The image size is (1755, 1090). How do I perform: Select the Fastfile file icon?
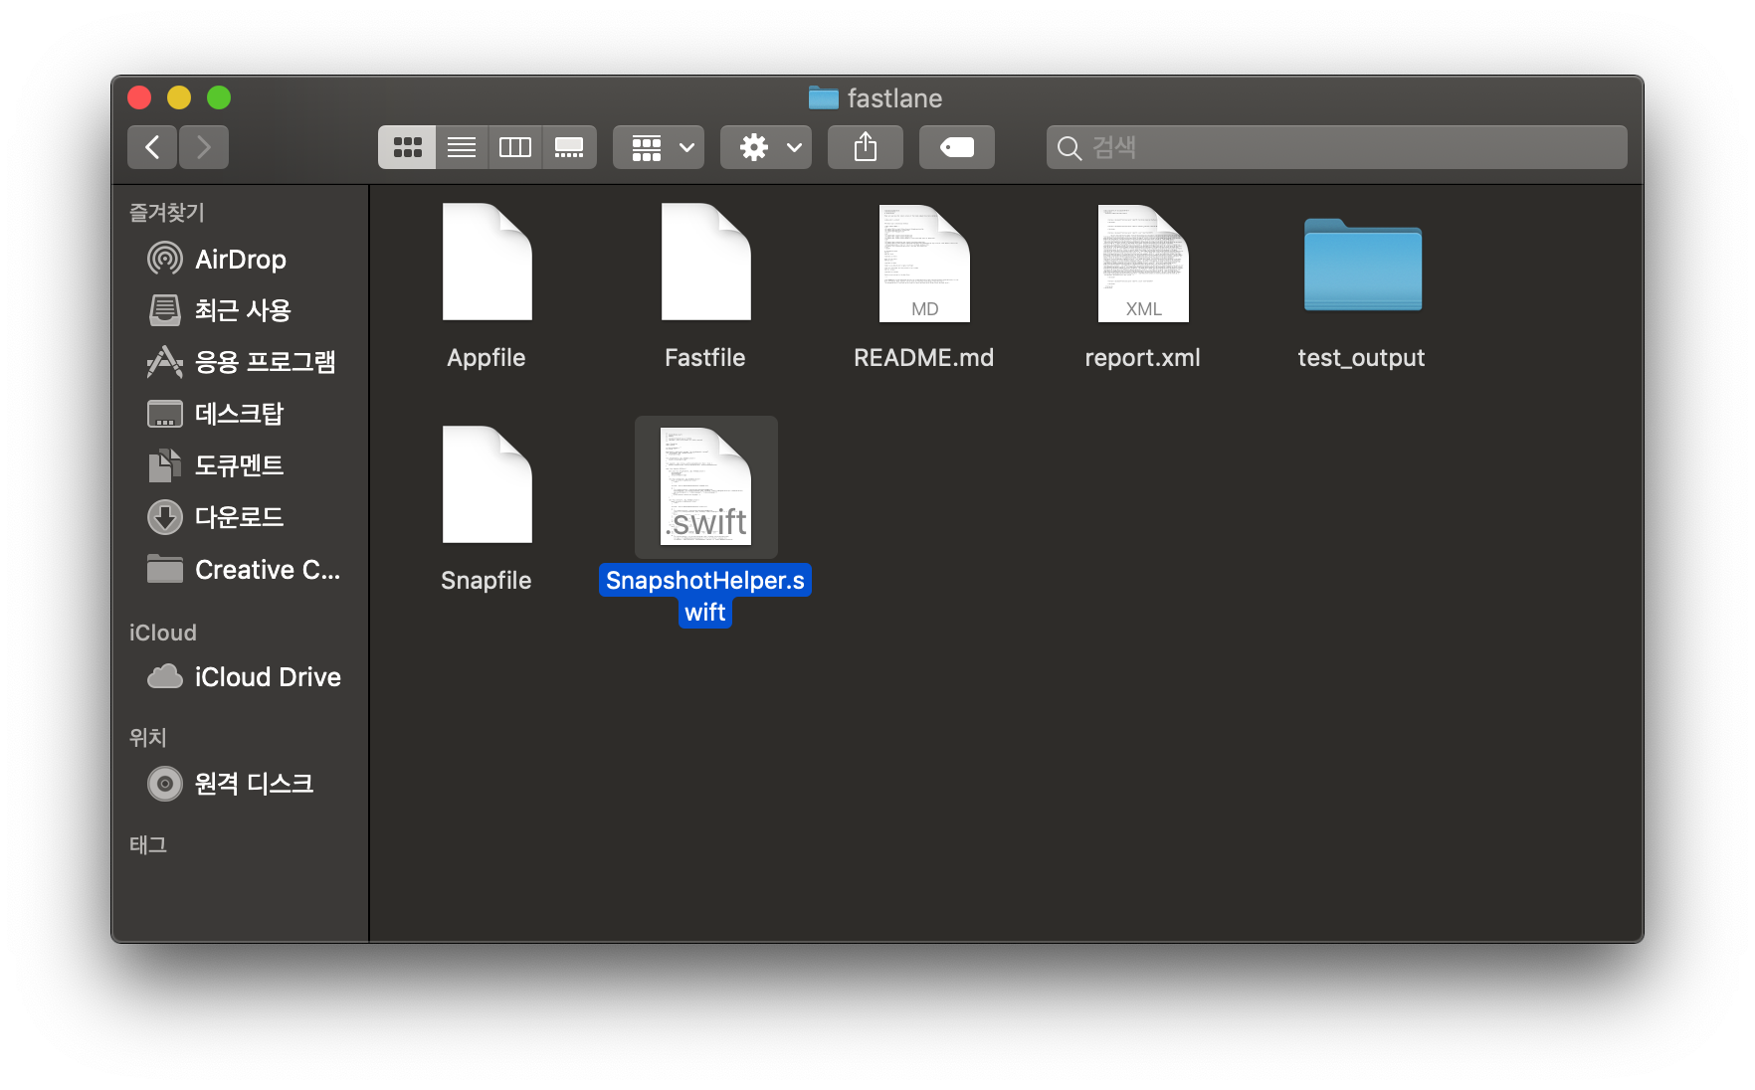tap(705, 262)
